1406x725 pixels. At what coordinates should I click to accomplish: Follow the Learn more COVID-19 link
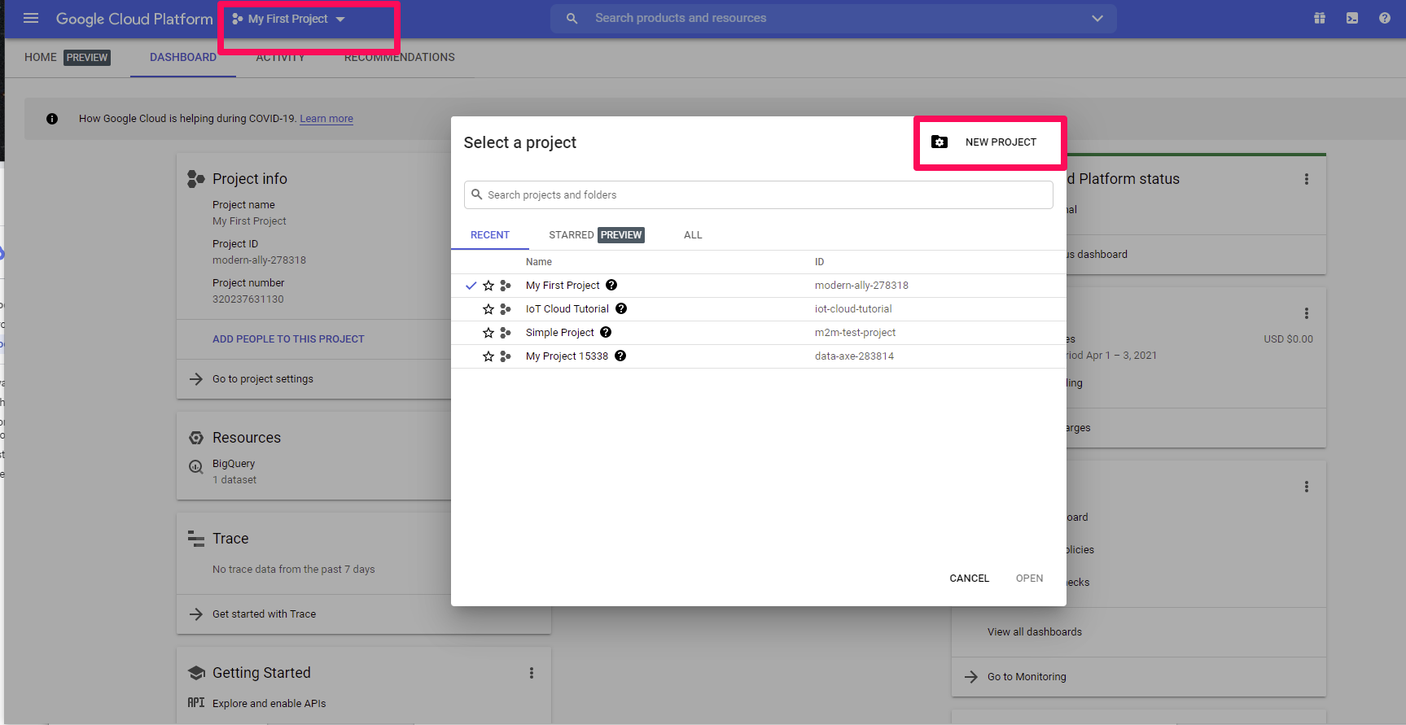tap(326, 119)
